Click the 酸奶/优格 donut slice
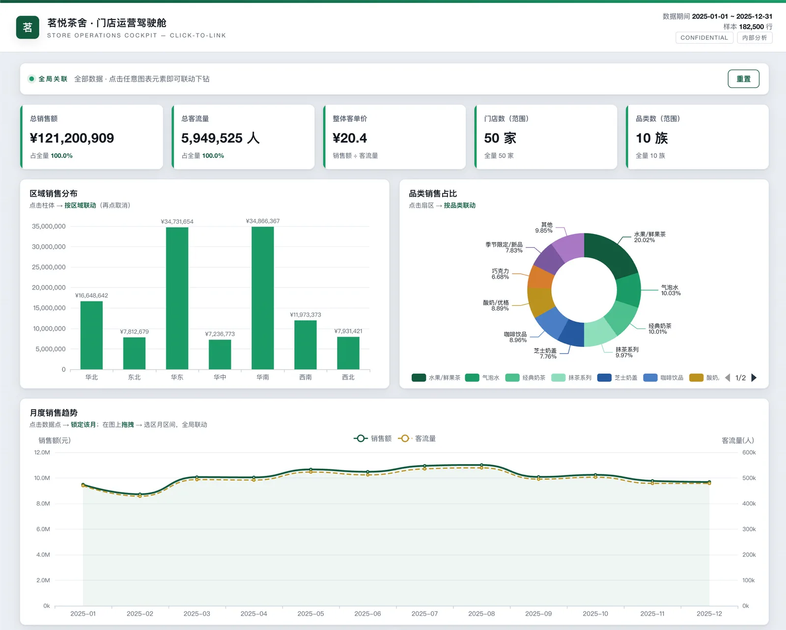 [540, 301]
